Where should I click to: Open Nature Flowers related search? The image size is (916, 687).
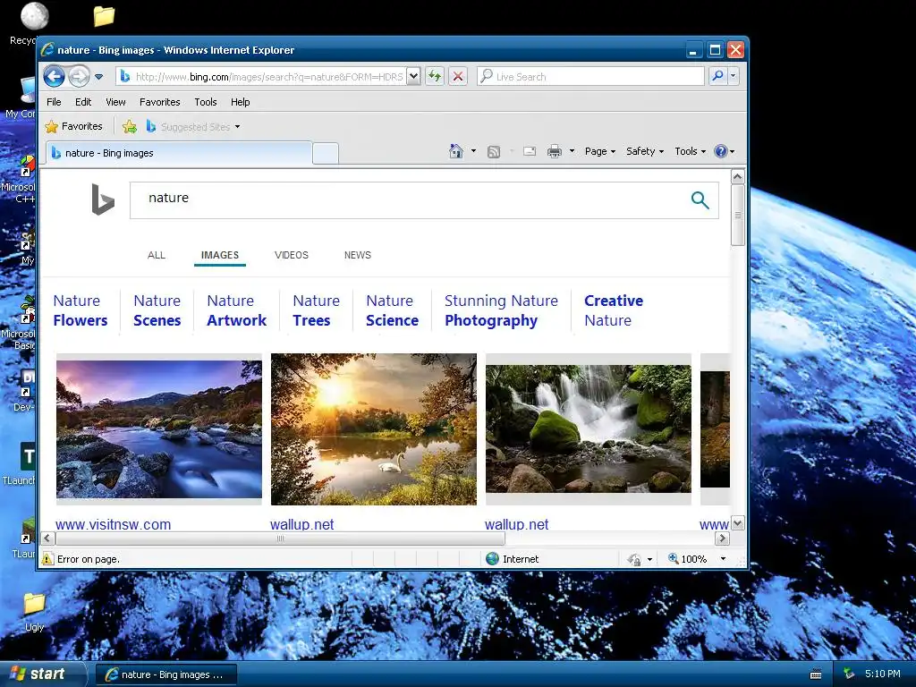tap(80, 310)
